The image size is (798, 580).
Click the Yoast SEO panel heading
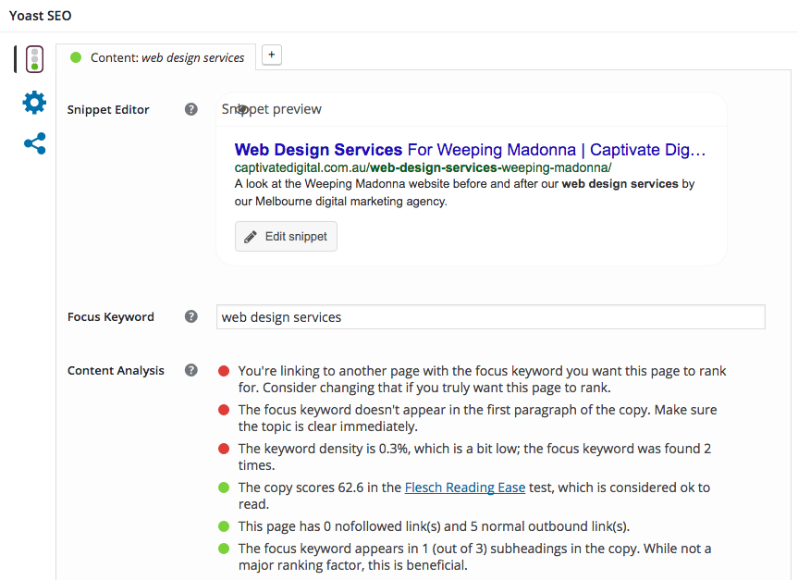40,16
